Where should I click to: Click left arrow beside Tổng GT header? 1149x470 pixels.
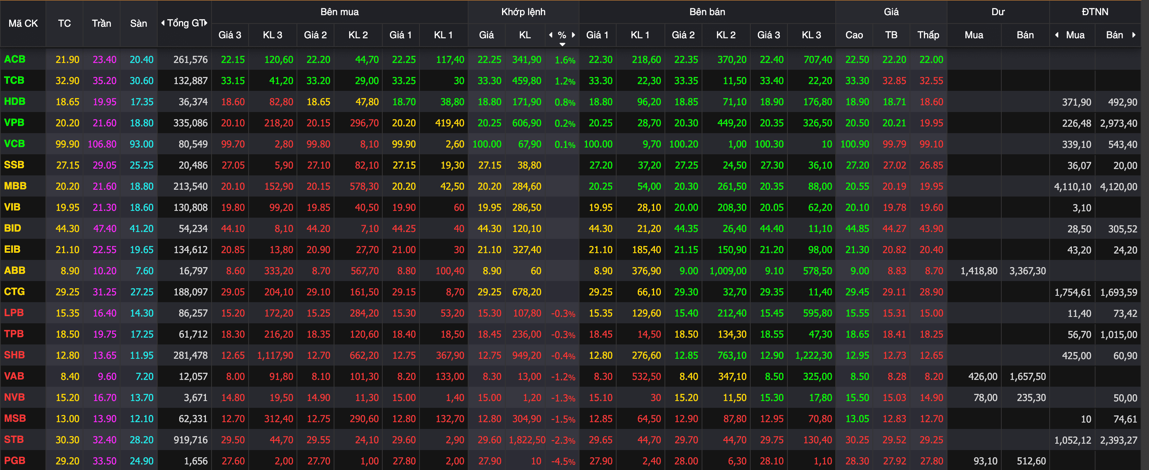tap(163, 23)
